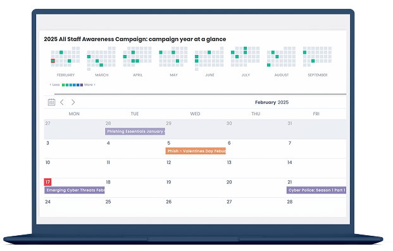Screen dimensions: 393x251
Task: Select February 28 day cell
Action: click(x=316, y=207)
